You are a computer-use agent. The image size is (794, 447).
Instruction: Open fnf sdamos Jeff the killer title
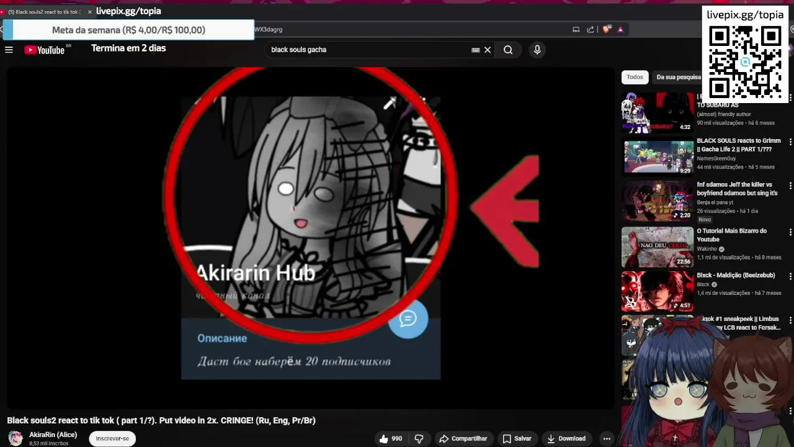coord(737,189)
